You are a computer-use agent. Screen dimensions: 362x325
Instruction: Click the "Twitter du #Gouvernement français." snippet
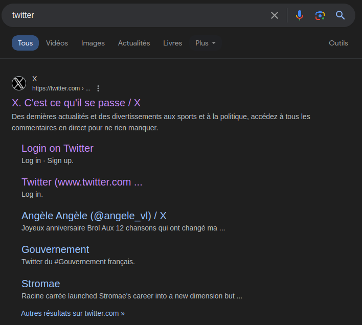[78, 262]
